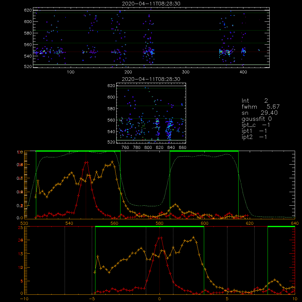The image size is (302, 302).
Task: Click the middle plot title 2020-04-11T08:28:30
Action: [x=151, y=79]
